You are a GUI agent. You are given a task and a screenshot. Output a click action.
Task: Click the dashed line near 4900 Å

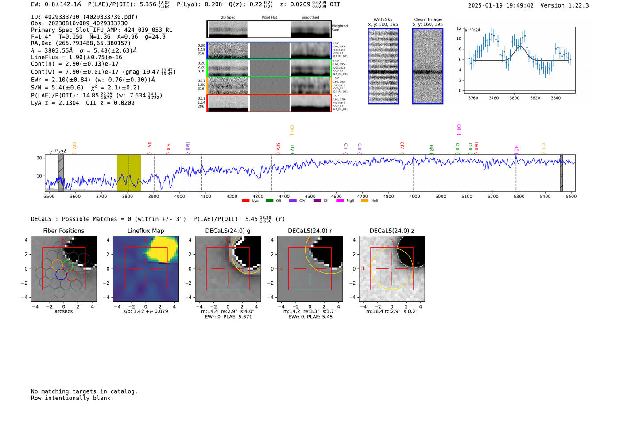pyautogui.click(x=413, y=173)
